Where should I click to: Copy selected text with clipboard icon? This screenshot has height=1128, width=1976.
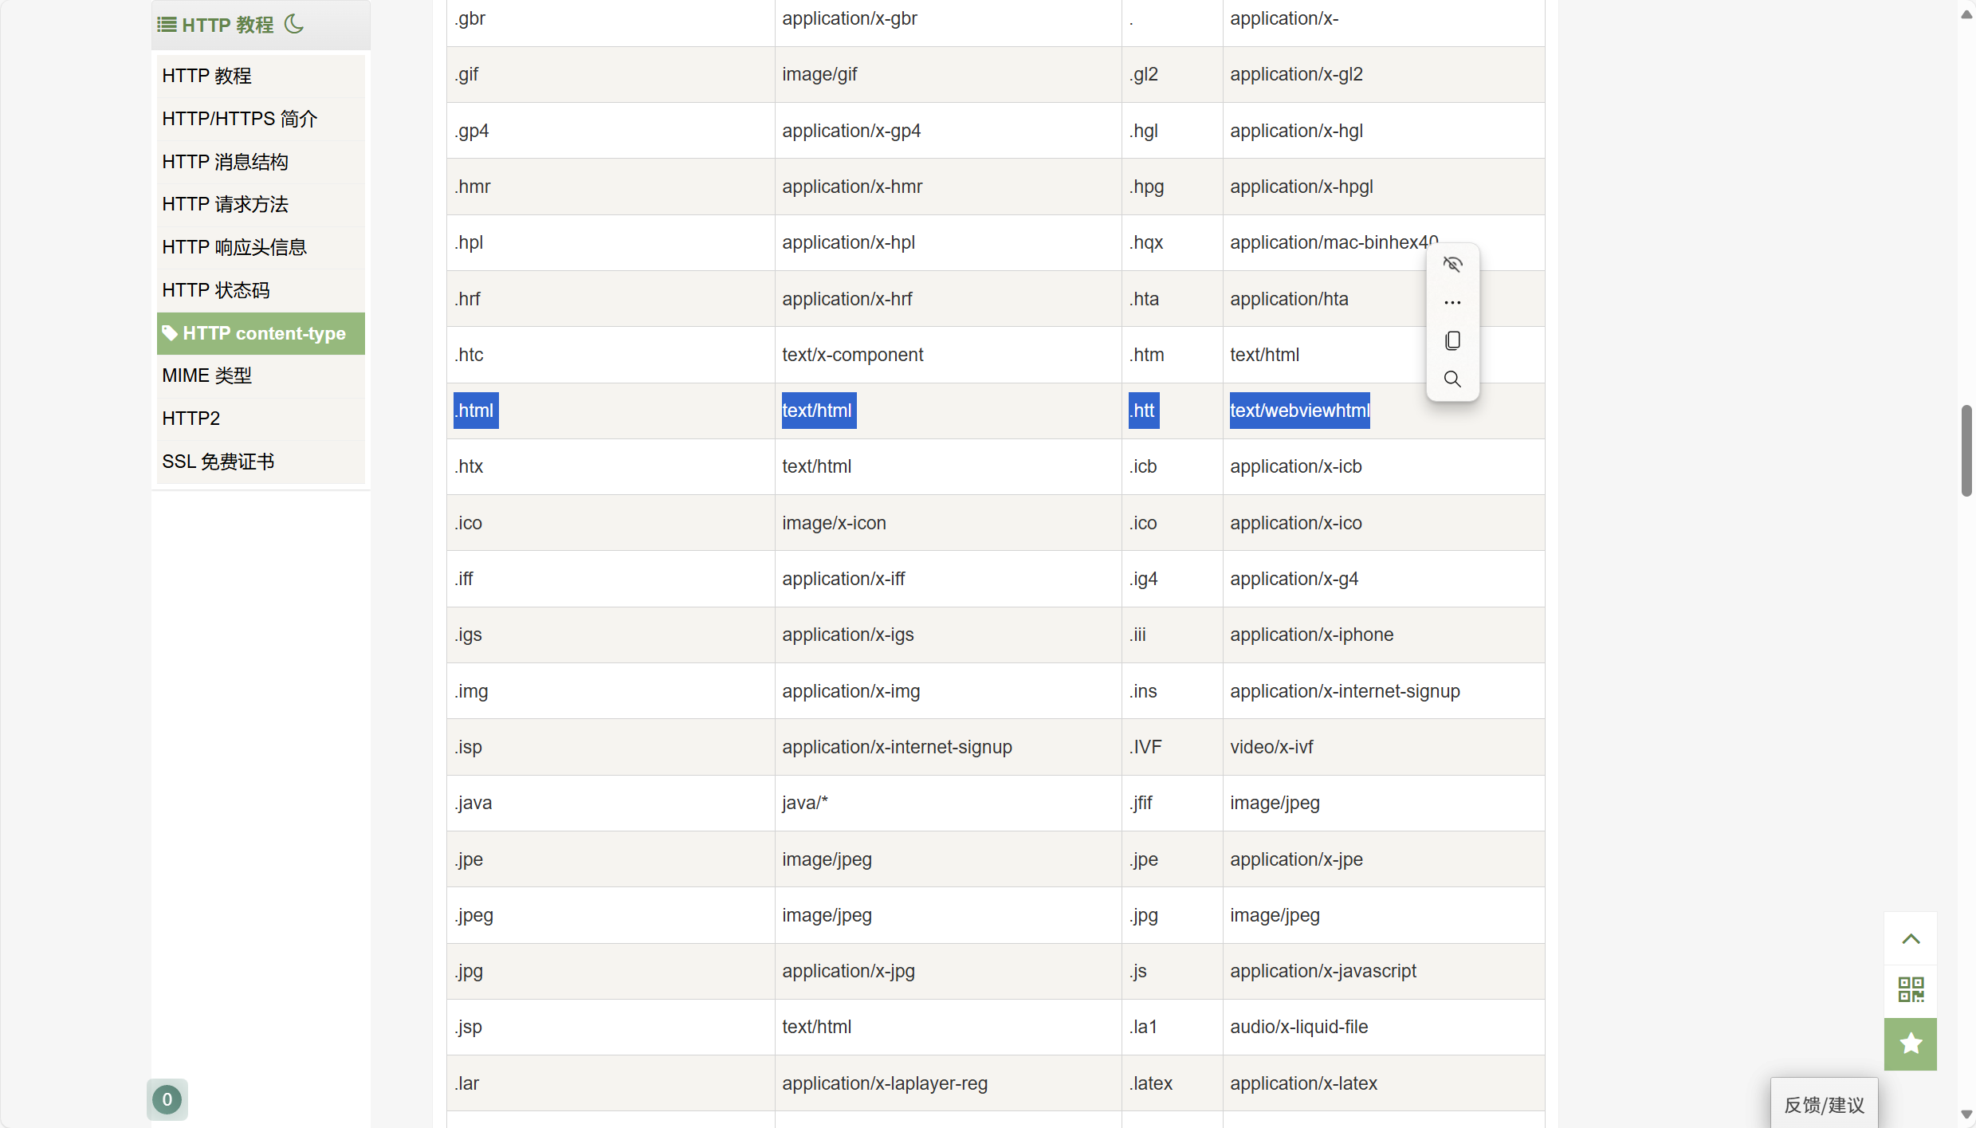point(1452,340)
